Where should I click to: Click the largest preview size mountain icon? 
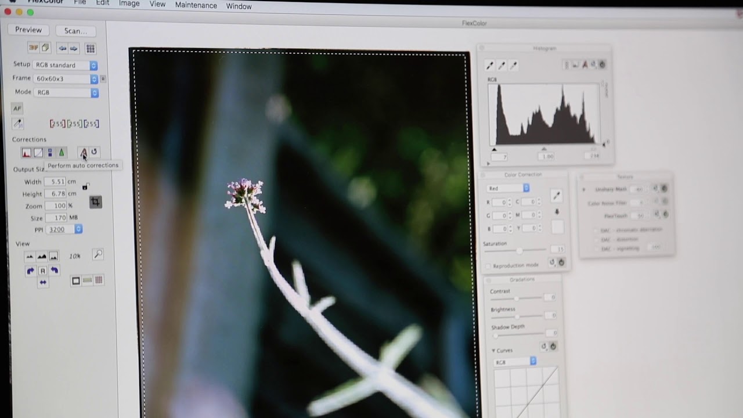53,256
